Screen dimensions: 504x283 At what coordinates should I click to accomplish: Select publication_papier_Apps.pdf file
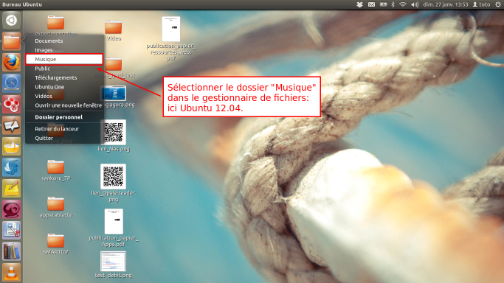coord(114,228)
